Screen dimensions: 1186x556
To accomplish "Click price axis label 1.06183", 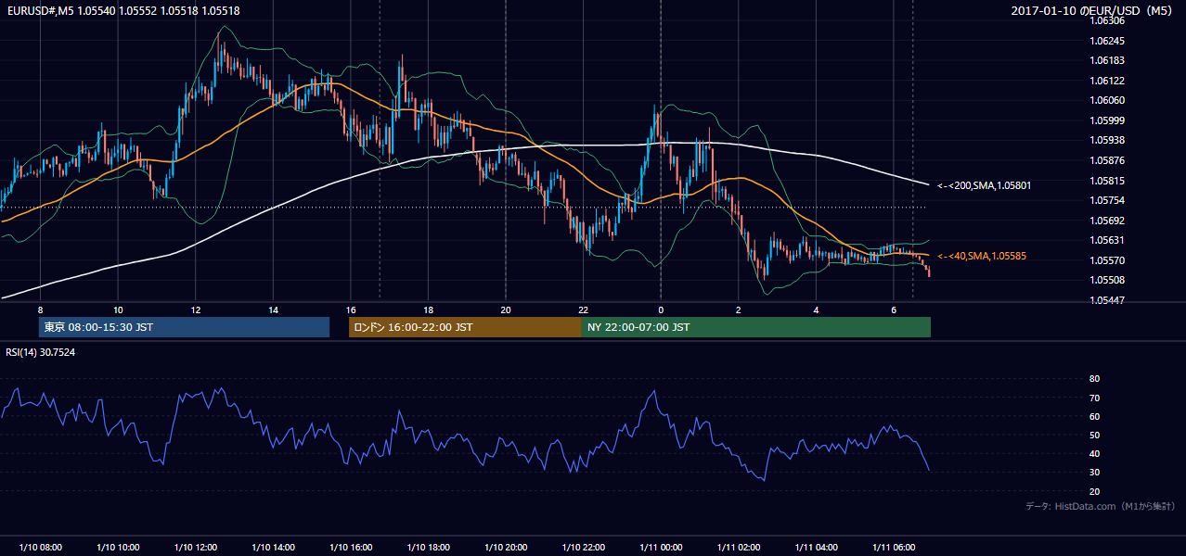I will [1107, 60].
